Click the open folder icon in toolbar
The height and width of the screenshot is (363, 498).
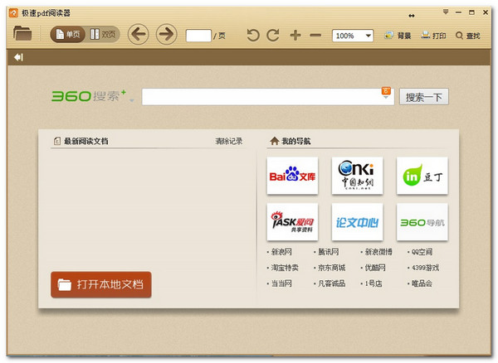coord(22,35)
